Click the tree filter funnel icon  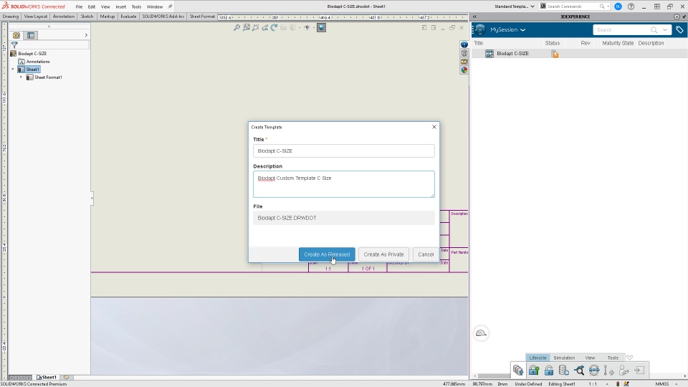[x=14, y=44]
